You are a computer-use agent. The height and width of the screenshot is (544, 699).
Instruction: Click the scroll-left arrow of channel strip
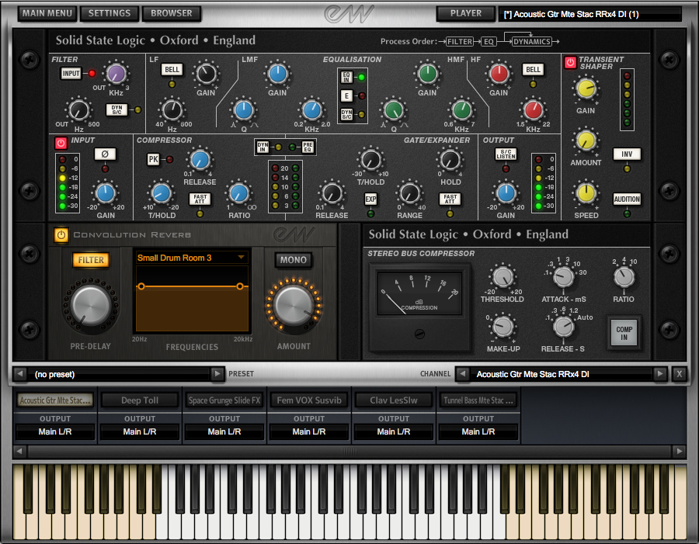coord(19,451)
